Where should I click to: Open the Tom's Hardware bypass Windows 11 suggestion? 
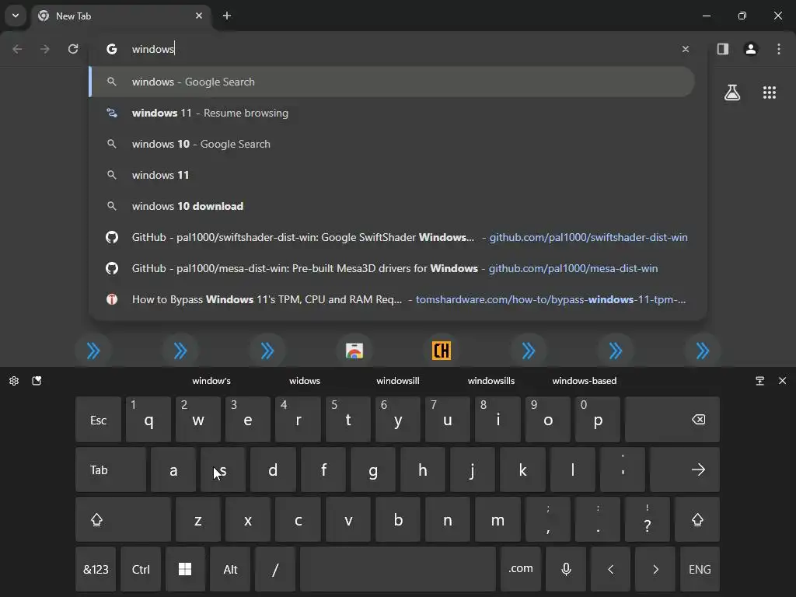coord(392,299)
